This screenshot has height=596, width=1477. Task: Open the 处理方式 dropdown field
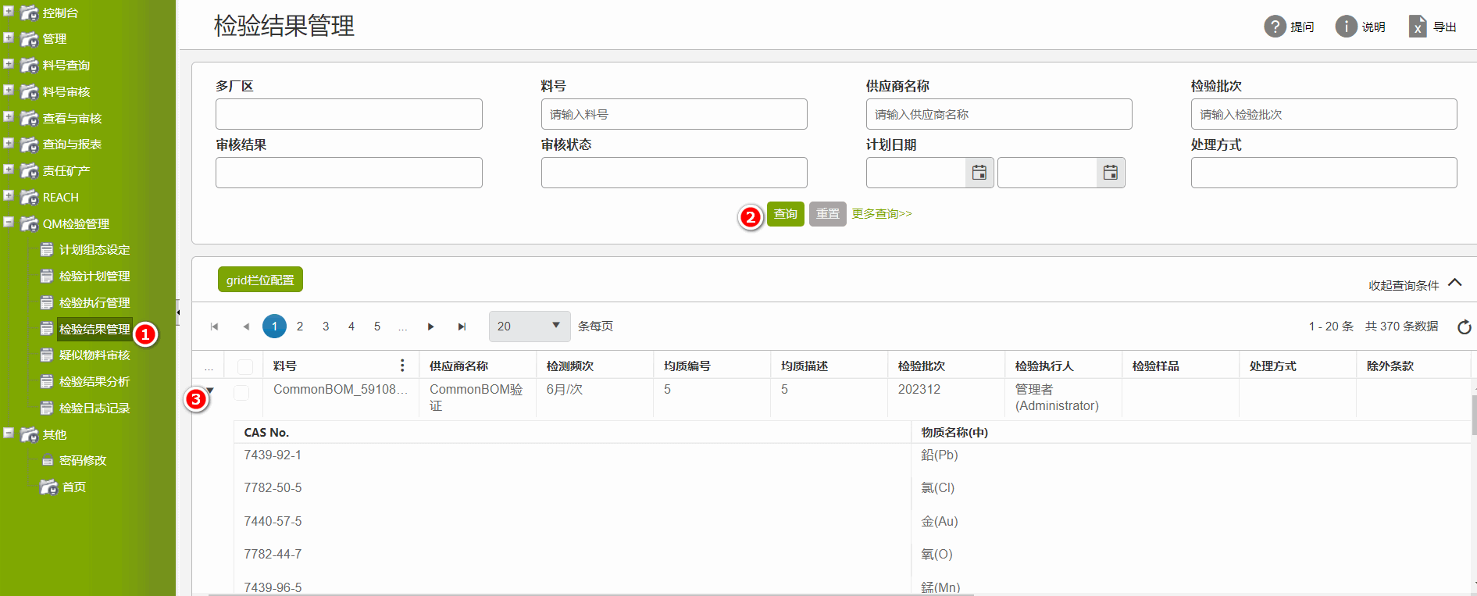click(x=1324, y=173)
